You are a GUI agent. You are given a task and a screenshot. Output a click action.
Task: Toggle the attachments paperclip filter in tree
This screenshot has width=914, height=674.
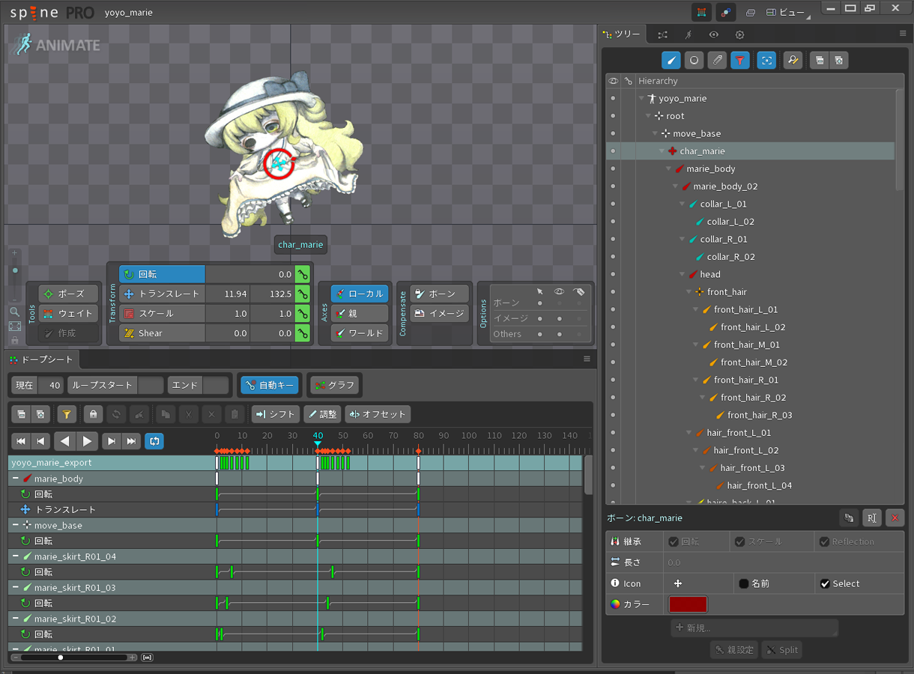tap(718, 61)
